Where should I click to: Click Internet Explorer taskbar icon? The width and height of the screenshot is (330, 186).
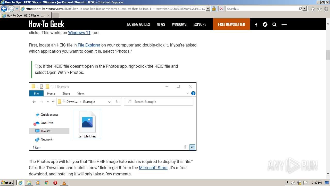[20, 183]
